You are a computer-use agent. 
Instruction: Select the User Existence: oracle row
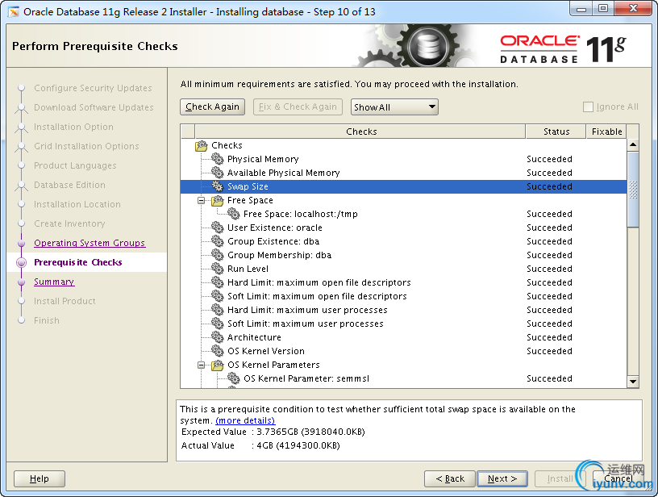click(404, 228)
